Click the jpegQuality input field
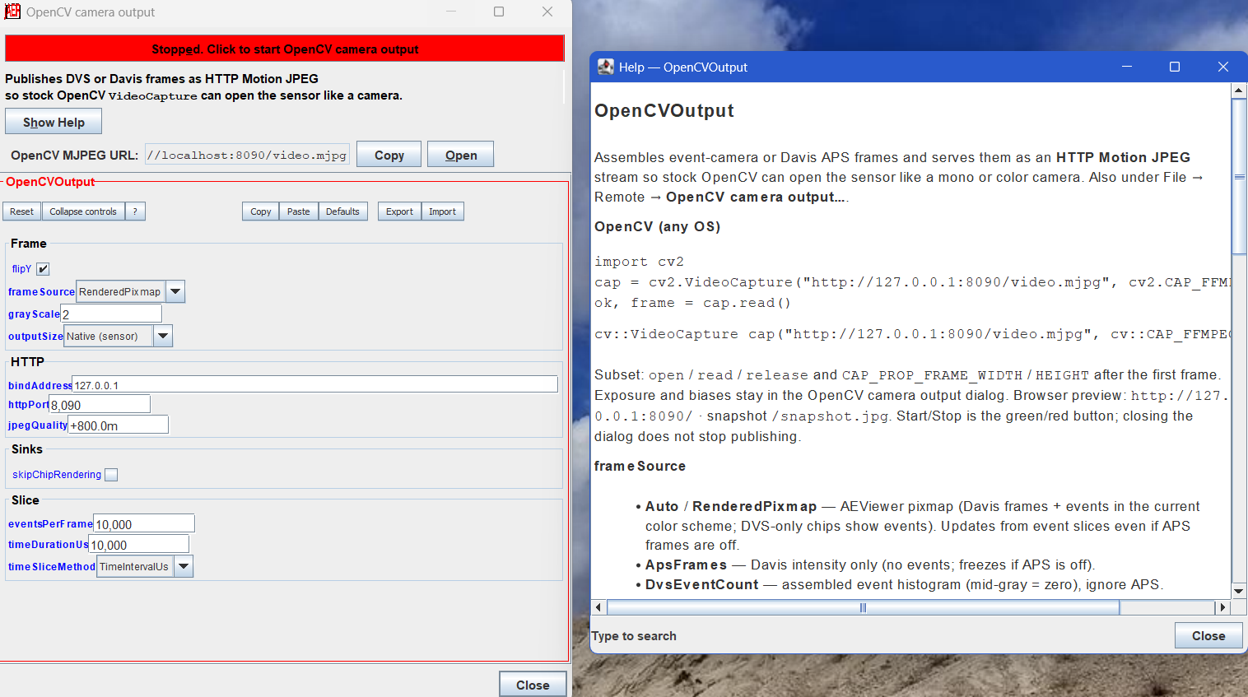 pos(119,425)
